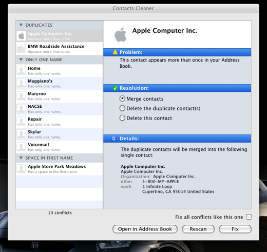Click the avatar icon for Maggiano's contact
The width and height of the screenshot is (267, 252).
click(21, 83)
